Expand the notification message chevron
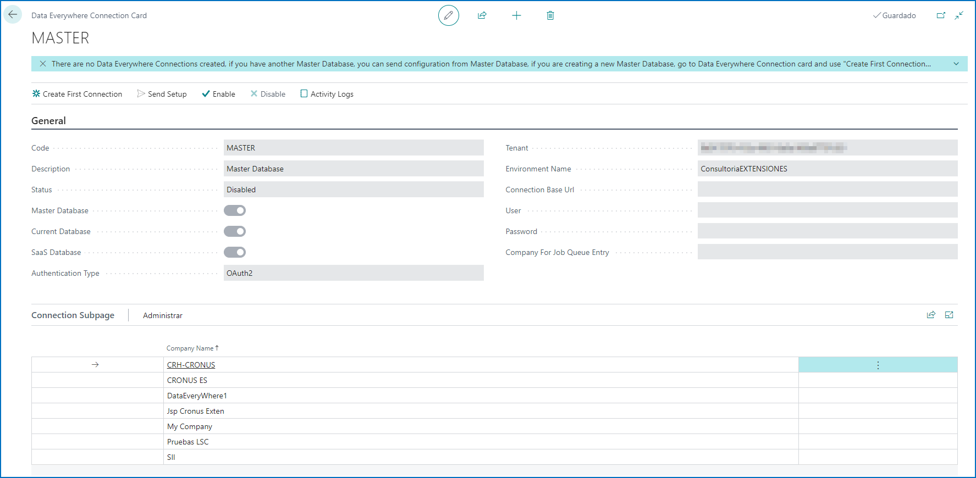This screenshot has width=976, height=478. 956,64
